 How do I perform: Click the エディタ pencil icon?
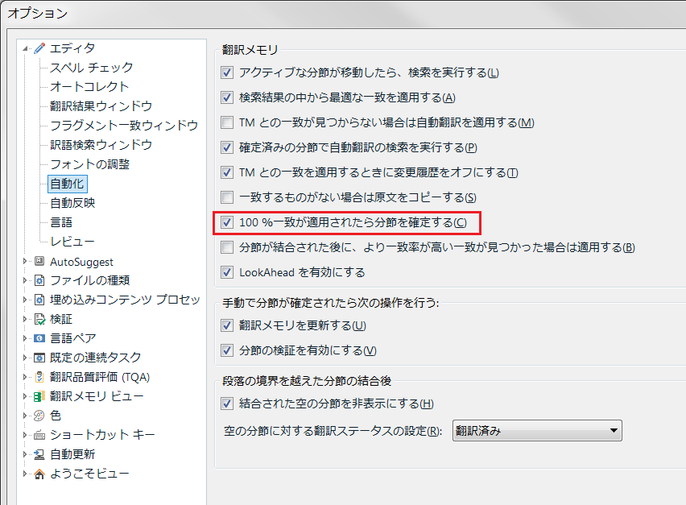point(39,48)
